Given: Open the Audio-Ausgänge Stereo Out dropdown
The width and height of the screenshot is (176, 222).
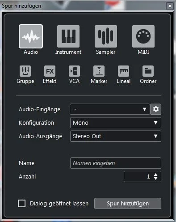Looking at the screenshot, I should [116, 136].
